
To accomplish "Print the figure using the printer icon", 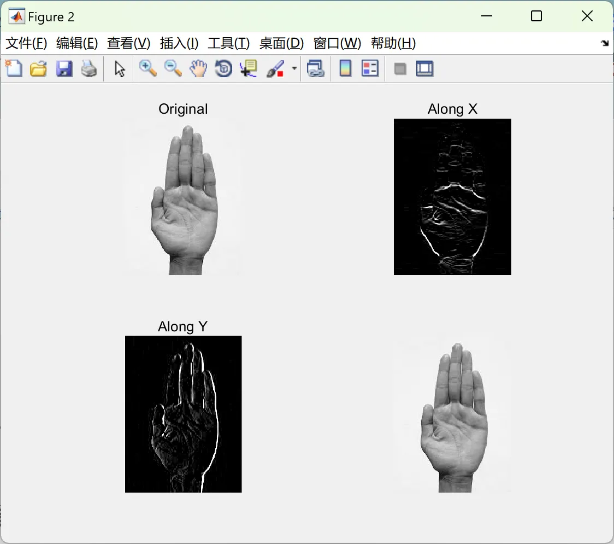I will point(89,68).
